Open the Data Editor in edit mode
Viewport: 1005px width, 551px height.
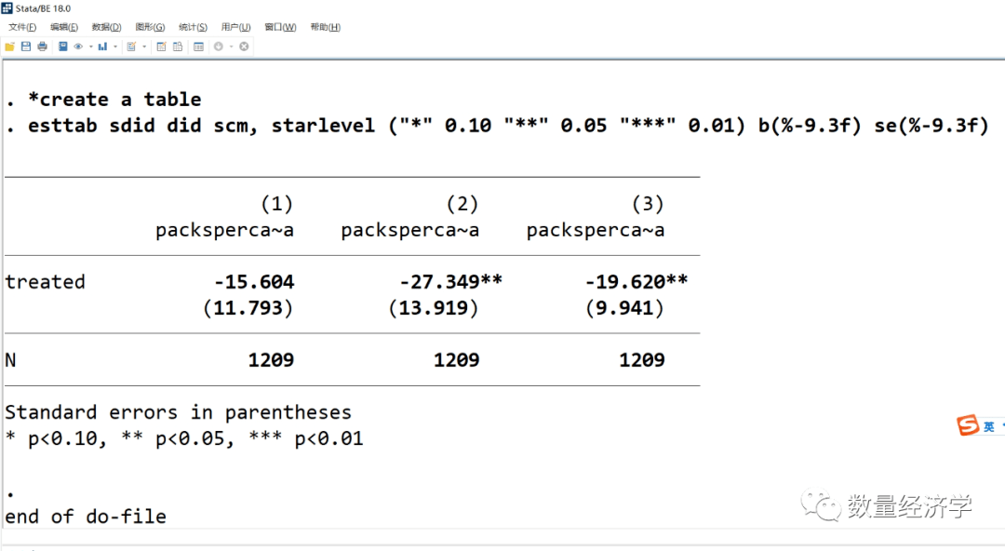tap(160, 47)
